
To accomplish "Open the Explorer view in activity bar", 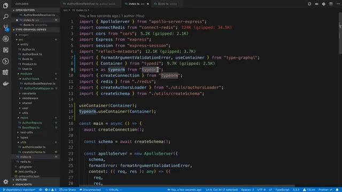I will (x=6, y=5).
